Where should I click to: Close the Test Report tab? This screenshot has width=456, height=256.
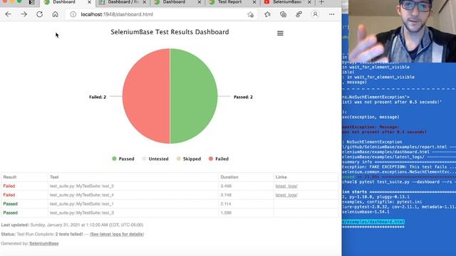tap(254, 2)
